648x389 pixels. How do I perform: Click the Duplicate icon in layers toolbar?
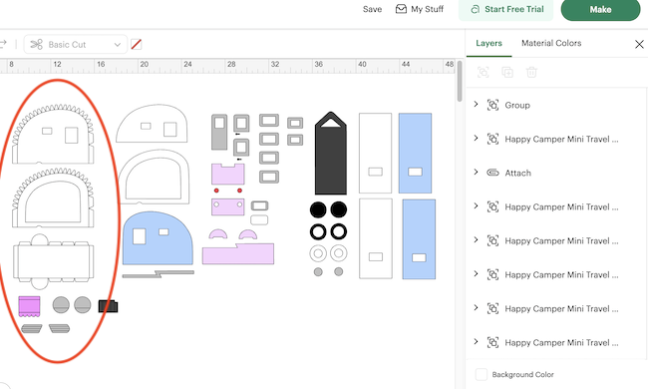[x=507, y=73]
